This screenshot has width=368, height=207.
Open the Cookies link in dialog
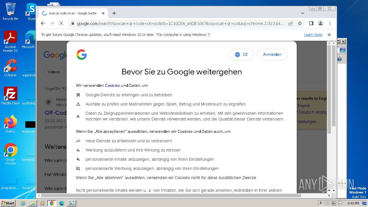tap(112, 85)
